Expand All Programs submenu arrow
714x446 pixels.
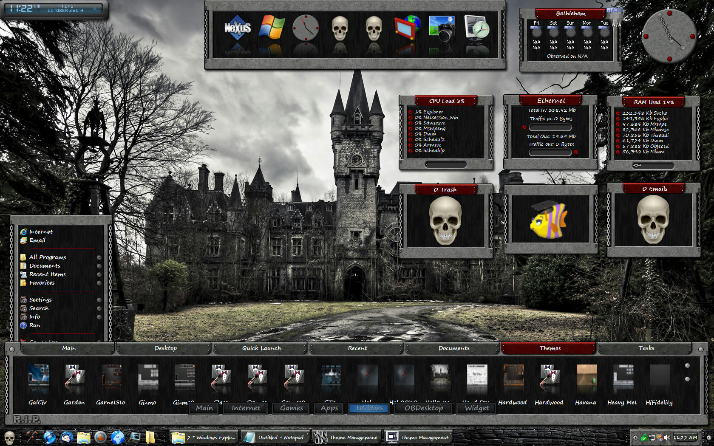pos(99,257)
